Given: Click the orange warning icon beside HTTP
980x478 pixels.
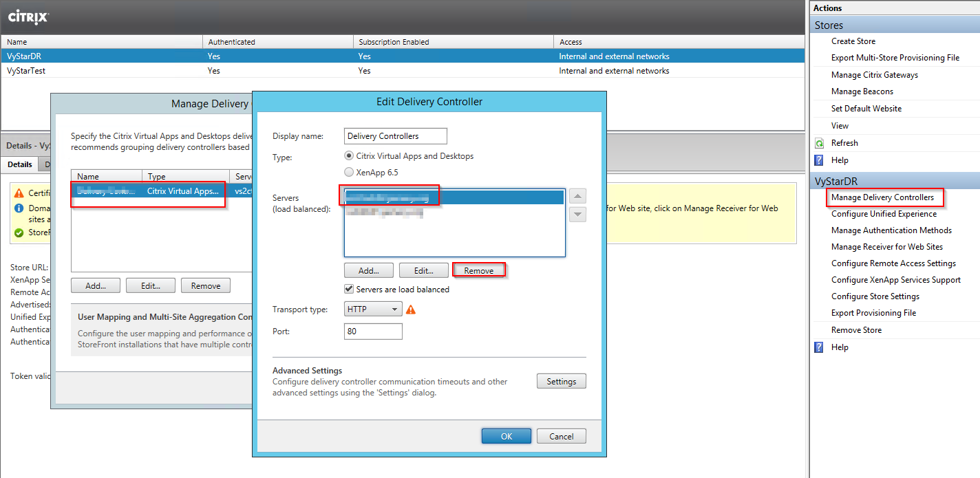Looking at the screenshot, I should [x=411, y=309].
